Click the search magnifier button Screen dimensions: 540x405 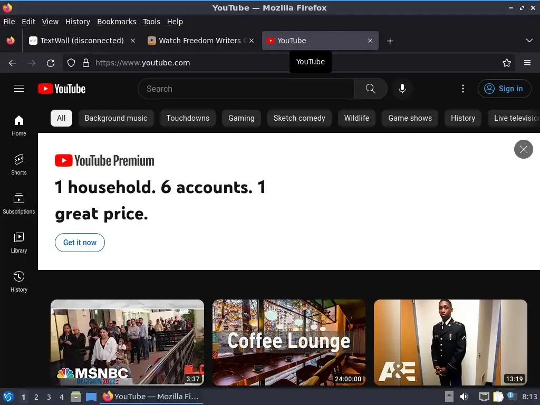pos(371,89)
